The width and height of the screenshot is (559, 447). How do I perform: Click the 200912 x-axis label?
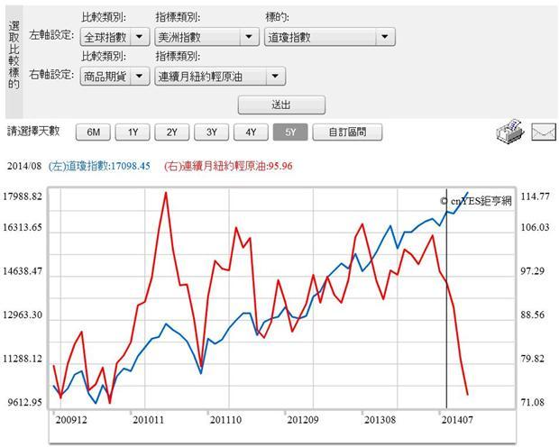pos(71,420)
